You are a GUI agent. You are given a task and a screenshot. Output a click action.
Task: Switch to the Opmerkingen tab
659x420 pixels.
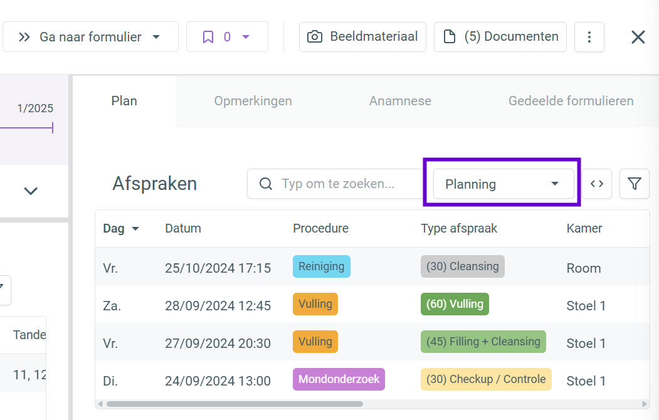[253, 101]
